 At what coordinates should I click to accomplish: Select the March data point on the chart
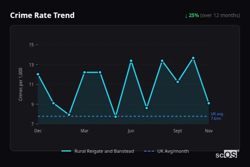(85, 72)
